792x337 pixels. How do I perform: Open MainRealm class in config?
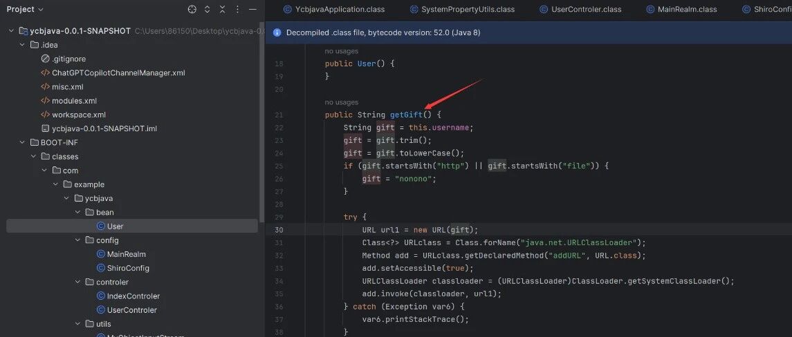pyautogui.click(x=127, y=254)
